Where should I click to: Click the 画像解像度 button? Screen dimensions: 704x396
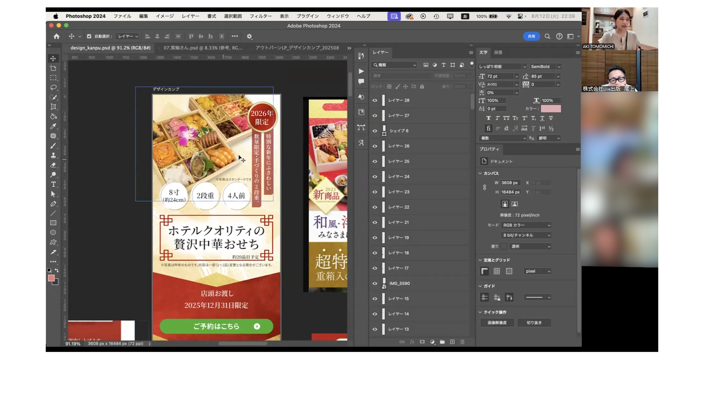(497, 323)
